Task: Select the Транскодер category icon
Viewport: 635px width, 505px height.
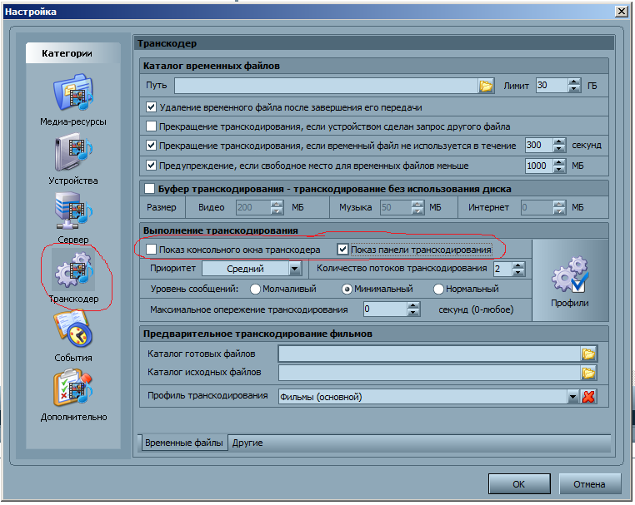Action: [x=73, y=273]
